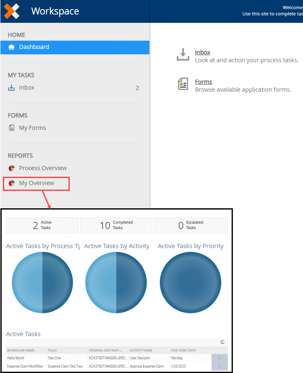Click the Completed Tasks counter tile
The width and height of the screenshot is (303, 373).
click(116, 225)
